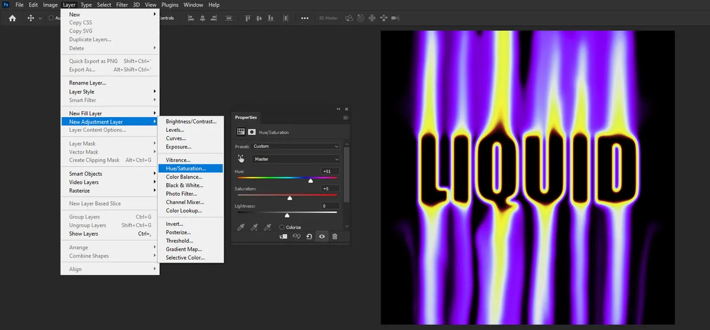Open the three-dots more align options
The image size is (710, 330).
pos(305,18)
